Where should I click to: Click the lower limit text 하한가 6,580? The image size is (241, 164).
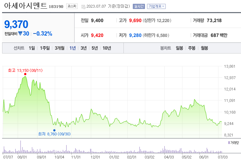pyautogui.click(x=156, y=35)
